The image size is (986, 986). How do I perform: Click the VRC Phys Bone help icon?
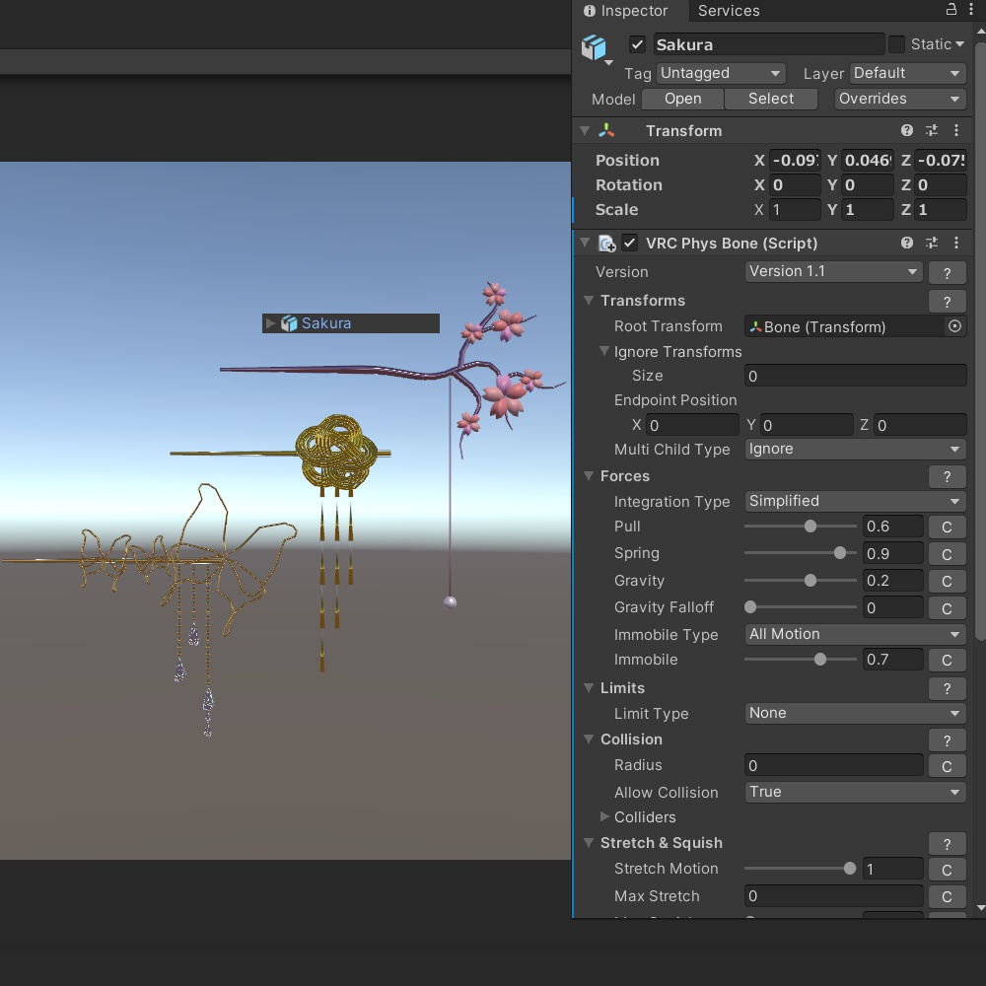(x=906, y=243)
